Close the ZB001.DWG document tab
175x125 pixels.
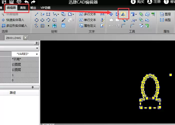coord(25,38)
